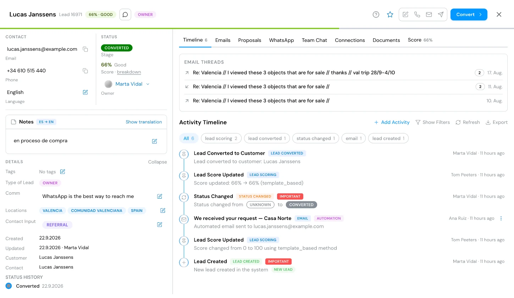Open the Connections tab
Screen dimensions: 514x298
tap(350, 40)
